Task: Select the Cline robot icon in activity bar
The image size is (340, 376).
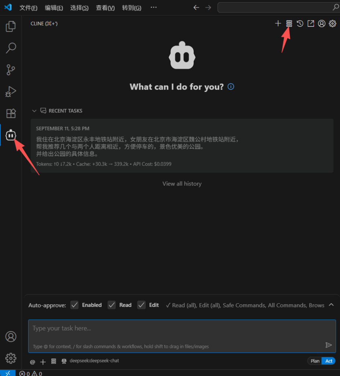Action: [11, 135]
